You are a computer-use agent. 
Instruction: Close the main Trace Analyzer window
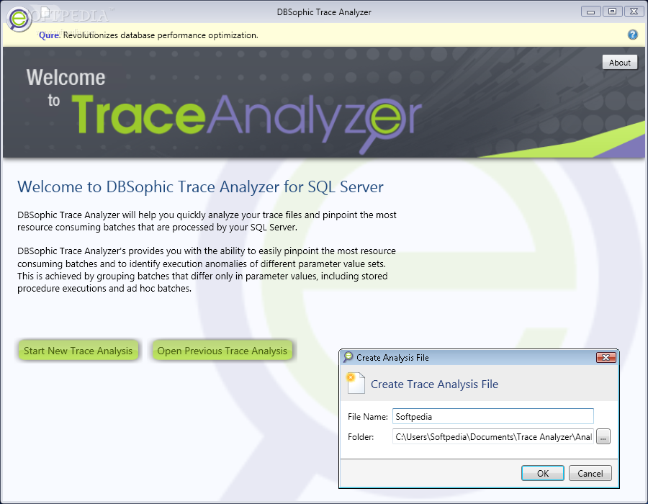click(x=634, y=12)
